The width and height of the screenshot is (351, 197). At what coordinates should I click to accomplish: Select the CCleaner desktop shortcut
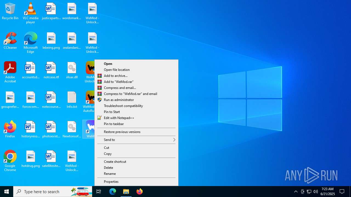point(10,41)
